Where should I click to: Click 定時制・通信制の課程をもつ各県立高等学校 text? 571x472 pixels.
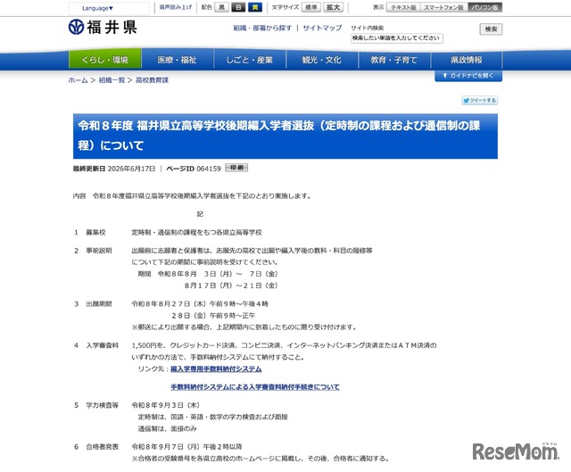(196, 232)
